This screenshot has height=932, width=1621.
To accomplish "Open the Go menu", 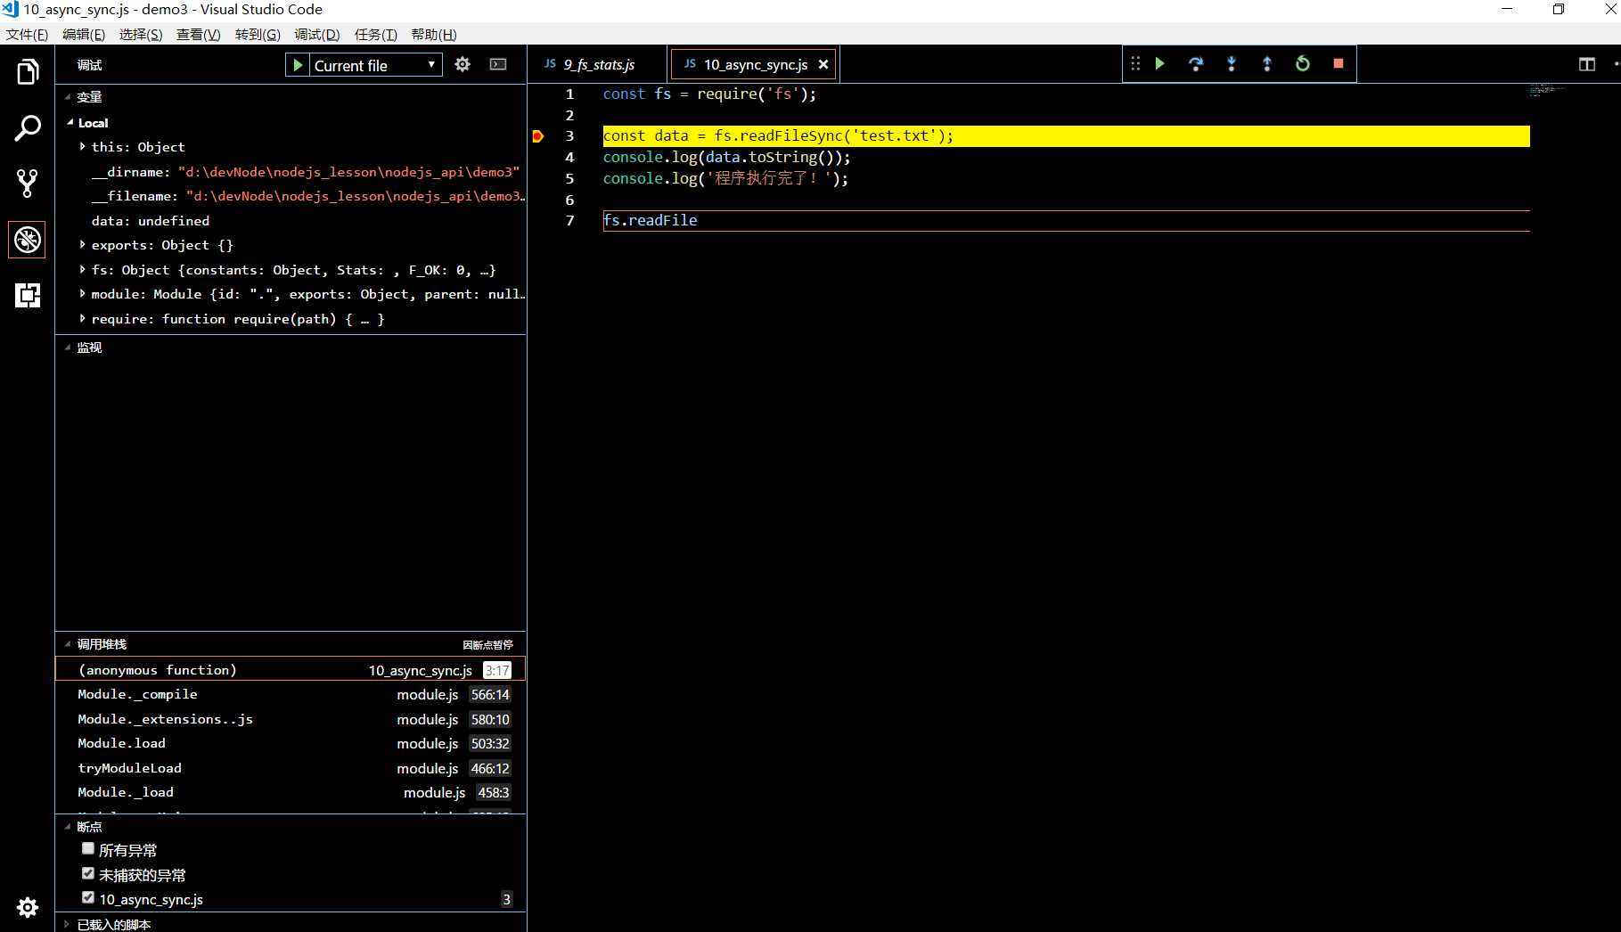I will click(x=258, y=35).
